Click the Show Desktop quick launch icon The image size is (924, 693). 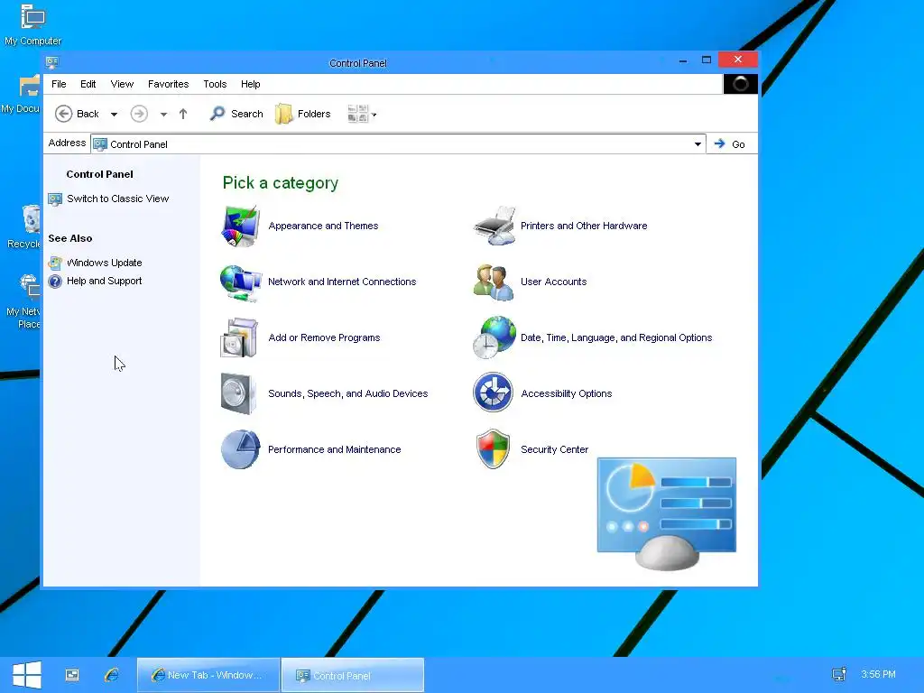point(72,675)
